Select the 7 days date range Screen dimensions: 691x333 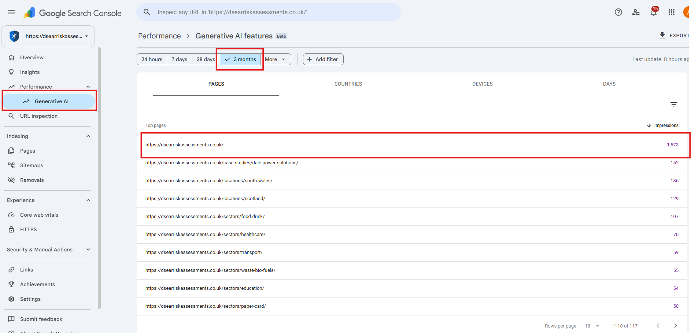point(180,59)
